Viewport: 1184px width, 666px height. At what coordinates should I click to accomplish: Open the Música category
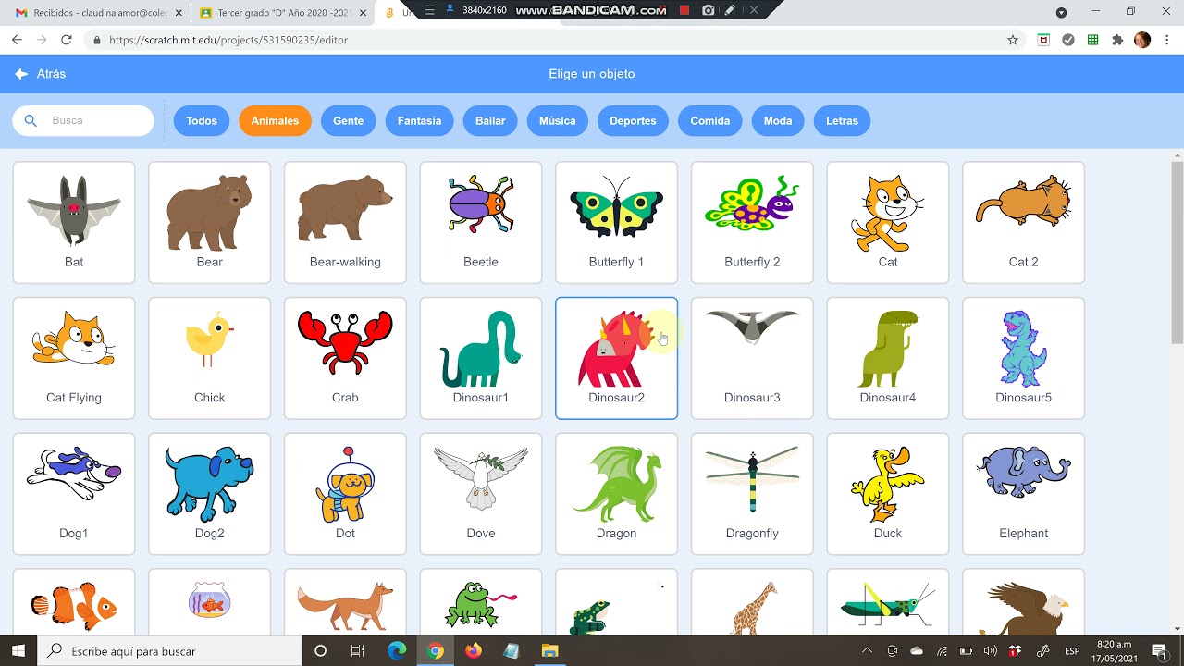click(x=557, y=121)
